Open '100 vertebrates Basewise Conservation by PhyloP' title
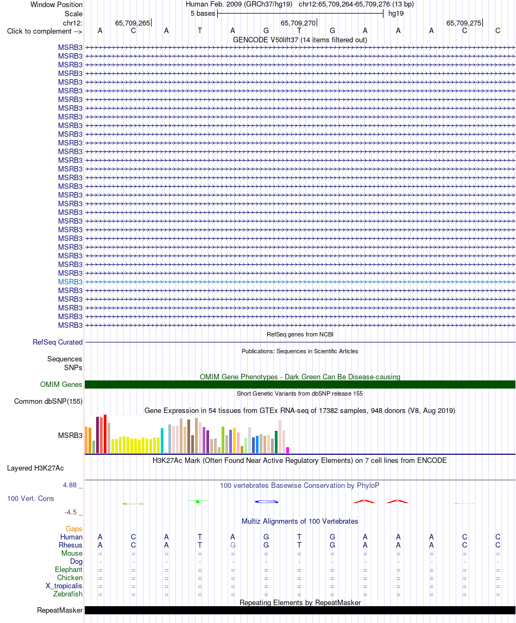 click(300, 486)
